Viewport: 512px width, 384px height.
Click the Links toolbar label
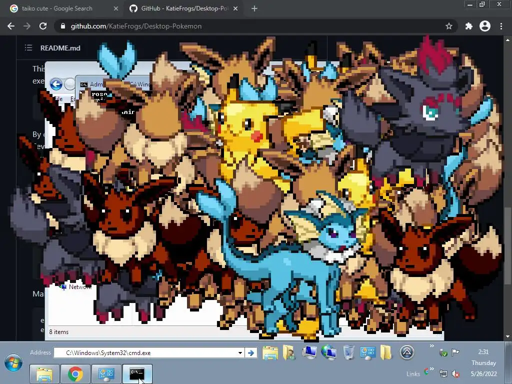pyautogui.click(x=413, y=374)
